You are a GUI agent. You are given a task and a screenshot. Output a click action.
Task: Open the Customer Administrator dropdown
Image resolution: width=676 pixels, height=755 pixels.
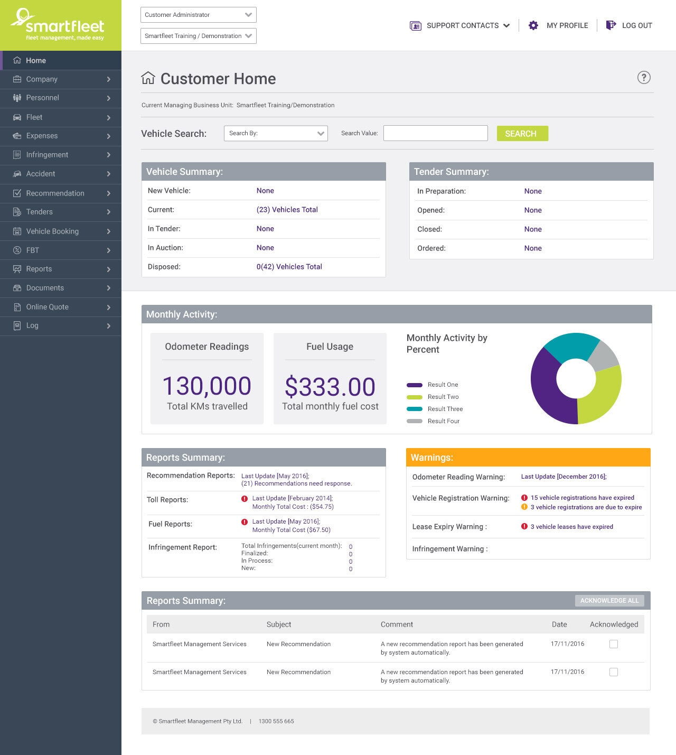pyautogui.click(x=198, y=14)
